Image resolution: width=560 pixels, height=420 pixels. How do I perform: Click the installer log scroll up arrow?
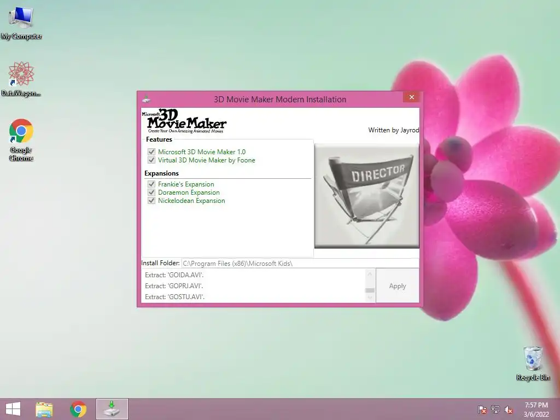pos(370,274)
